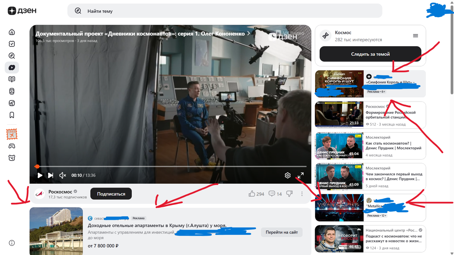
Task: Expand the video title chevron
Action: pyautogui.click(x=249, y=33)
